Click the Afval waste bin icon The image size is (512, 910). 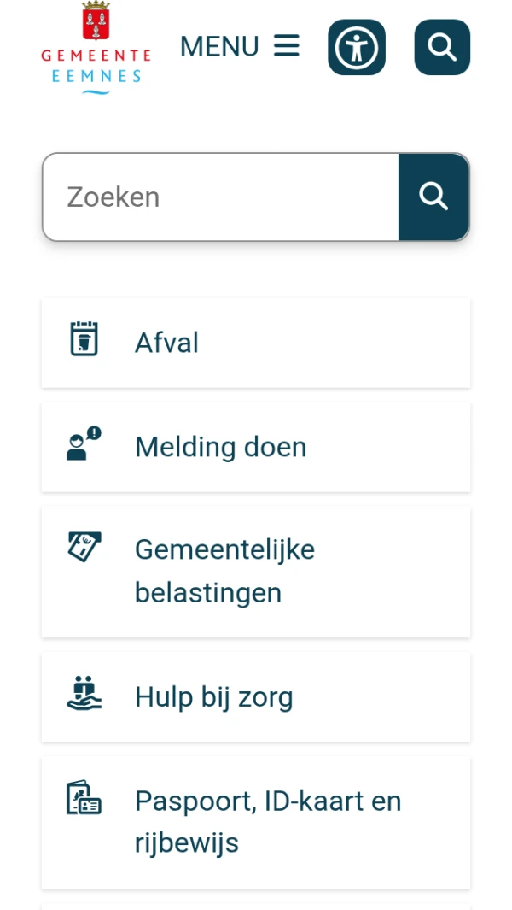pos(84,339)
